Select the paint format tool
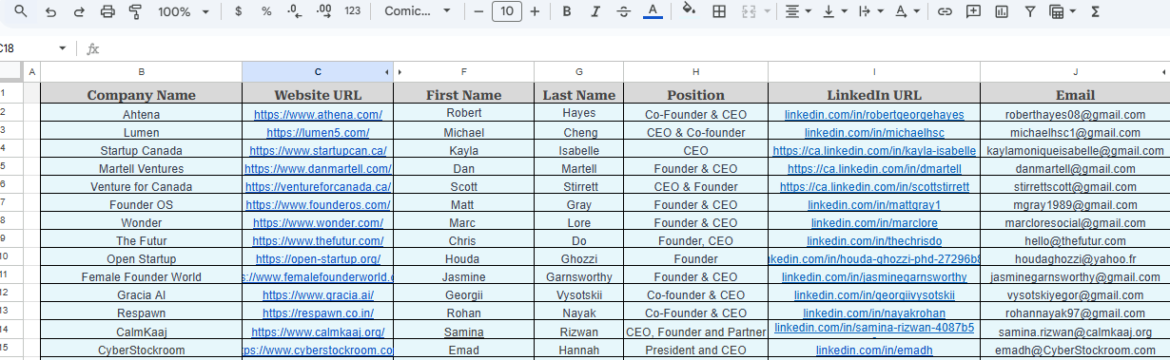1170x360 pixels. point(135,11)
